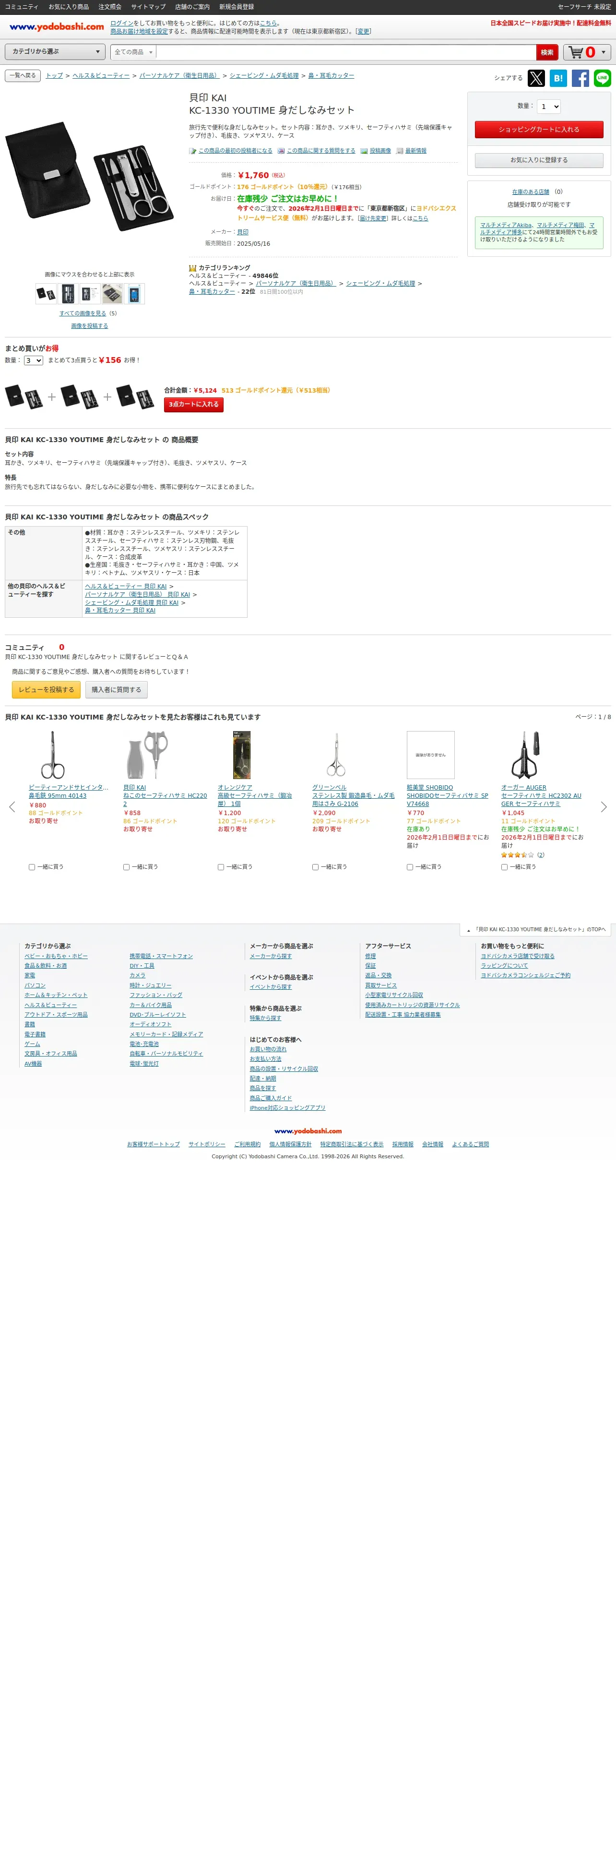616x1849 pixels.
Task: Click セーフサーチ 未設定 in top bar
Action: click(584, 6)
